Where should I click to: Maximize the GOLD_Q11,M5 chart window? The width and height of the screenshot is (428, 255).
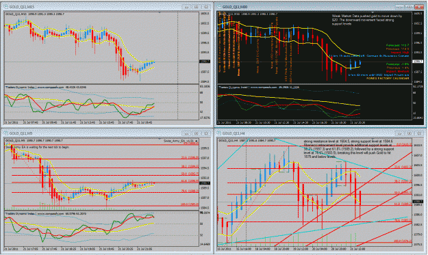tap(197, 133)
